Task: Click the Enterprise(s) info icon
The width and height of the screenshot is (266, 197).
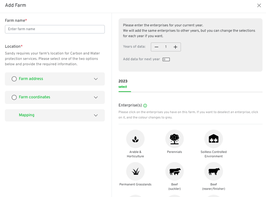Action: pyautogui.click(x=145, y=106)
